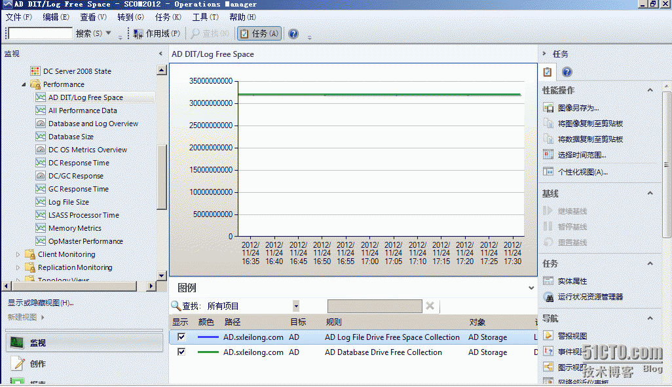Open Database Size performance view
Screen dimensions: 672x387
click(71, 137)
